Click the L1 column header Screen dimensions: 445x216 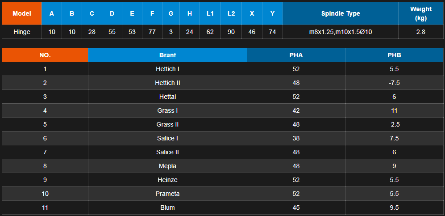pyautogui.click(x=210, y=13)
